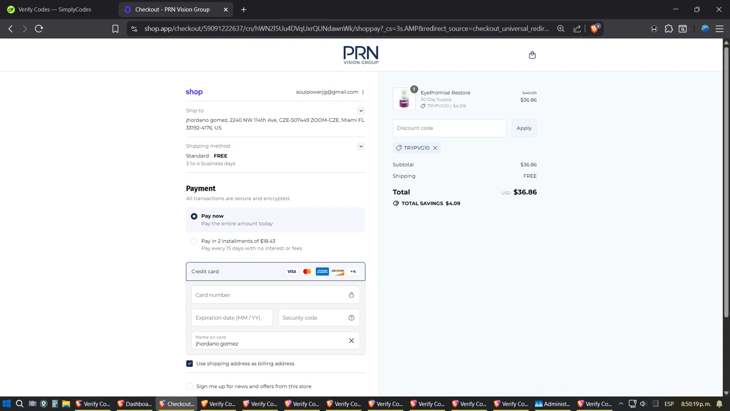
Task: Click the PRN Vision Group logo
Action: (x=361, y=55)
